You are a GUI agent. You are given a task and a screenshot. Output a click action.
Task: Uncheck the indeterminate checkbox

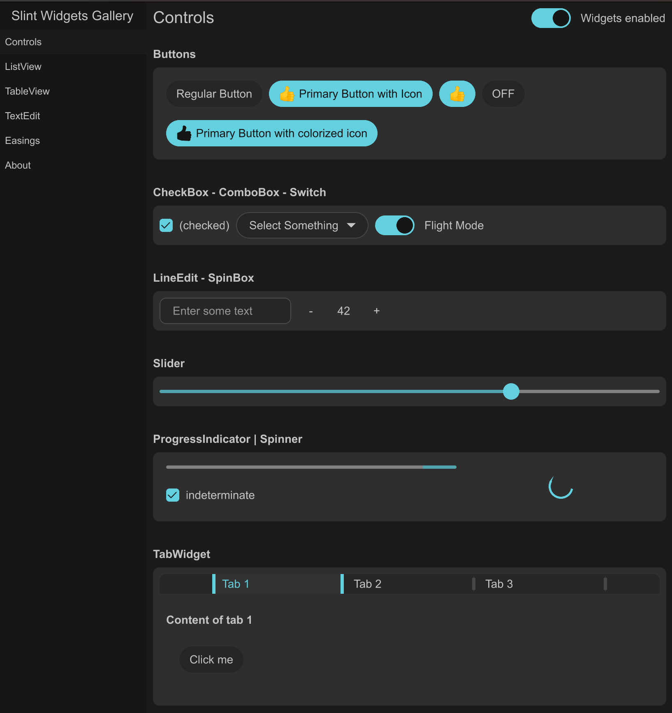coord(173,495)
